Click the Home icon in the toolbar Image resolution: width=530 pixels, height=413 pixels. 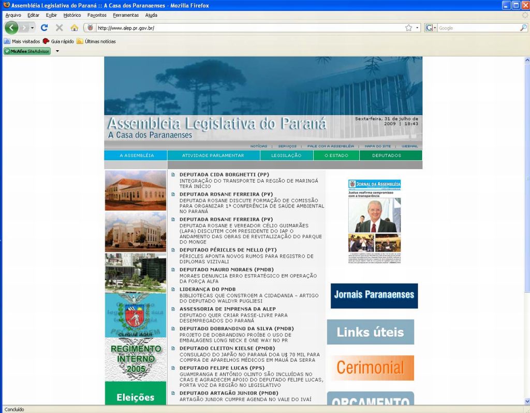click(x=74, y=27)
